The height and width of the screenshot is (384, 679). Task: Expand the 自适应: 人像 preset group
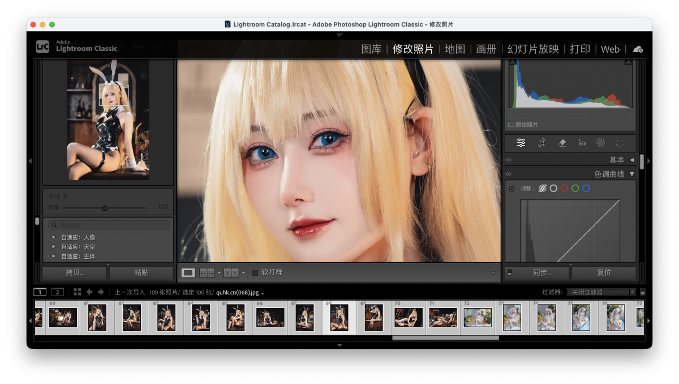(x=54, y=237)
